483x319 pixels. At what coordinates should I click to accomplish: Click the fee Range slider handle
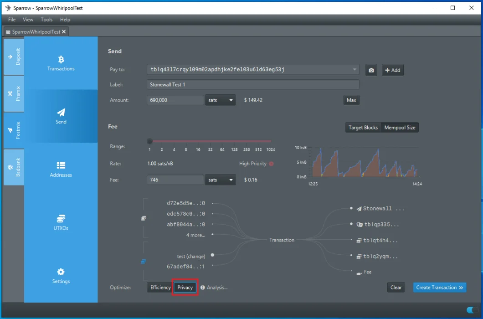point(149,141)
